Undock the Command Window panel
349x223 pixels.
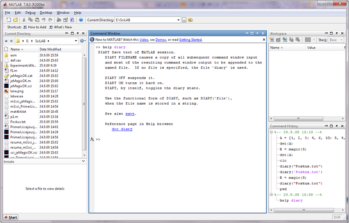(x=257, y=33)
